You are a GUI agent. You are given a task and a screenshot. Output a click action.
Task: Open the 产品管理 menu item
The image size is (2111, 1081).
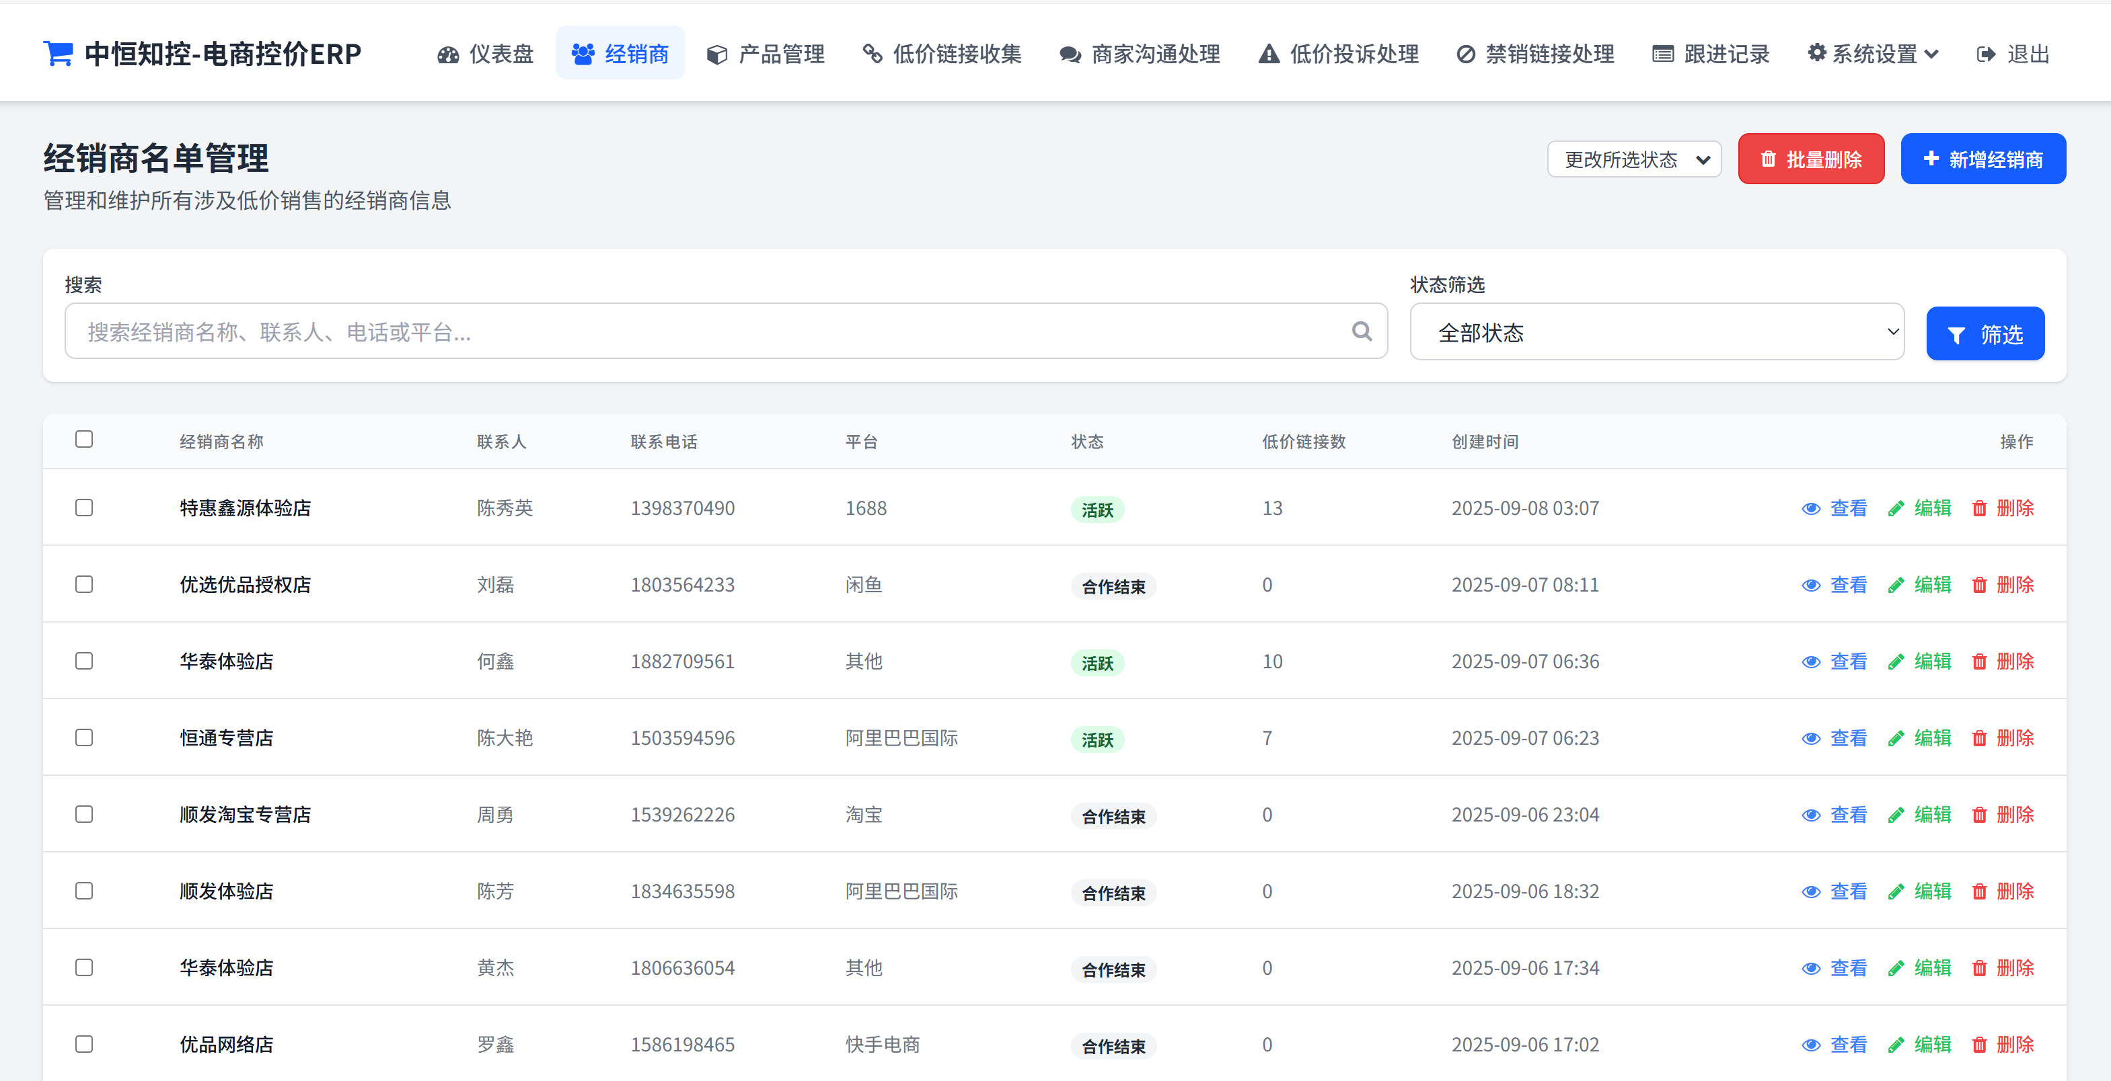(766, 55)
